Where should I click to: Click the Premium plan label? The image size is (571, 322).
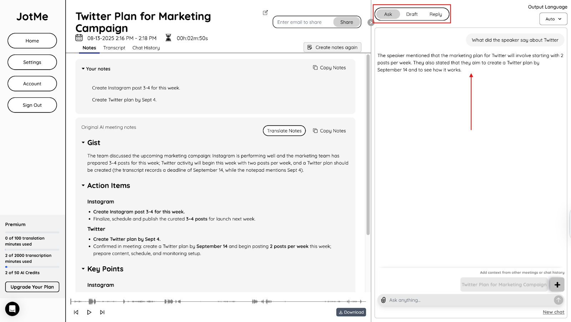pos(15,225)
